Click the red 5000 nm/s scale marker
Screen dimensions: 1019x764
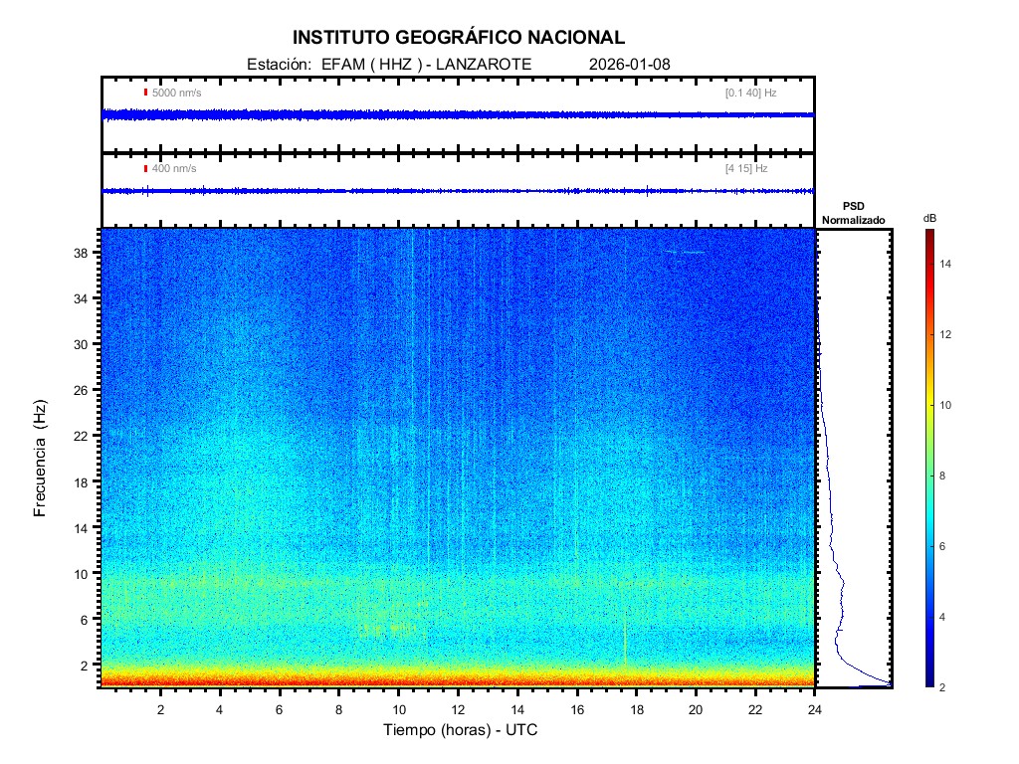click(x=146, y=93)
